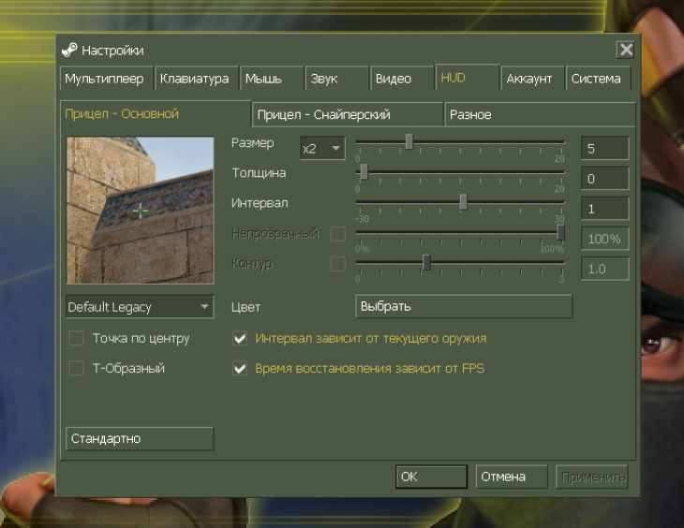Click the Размер label text
The height and width of the screenshot is (528, 684).
tap(253, 143)
